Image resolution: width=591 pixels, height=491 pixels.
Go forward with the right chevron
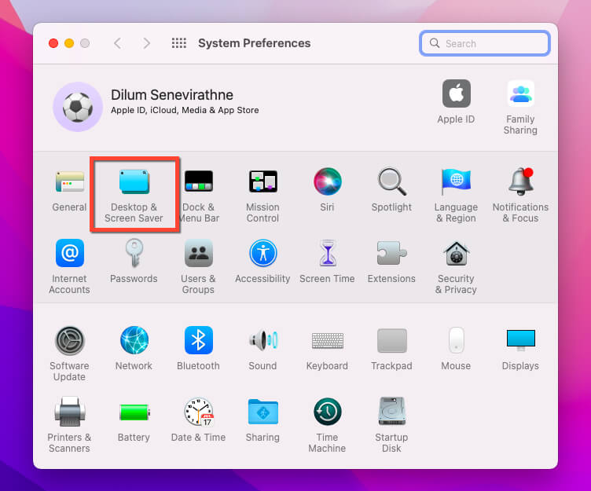(147, 43)
